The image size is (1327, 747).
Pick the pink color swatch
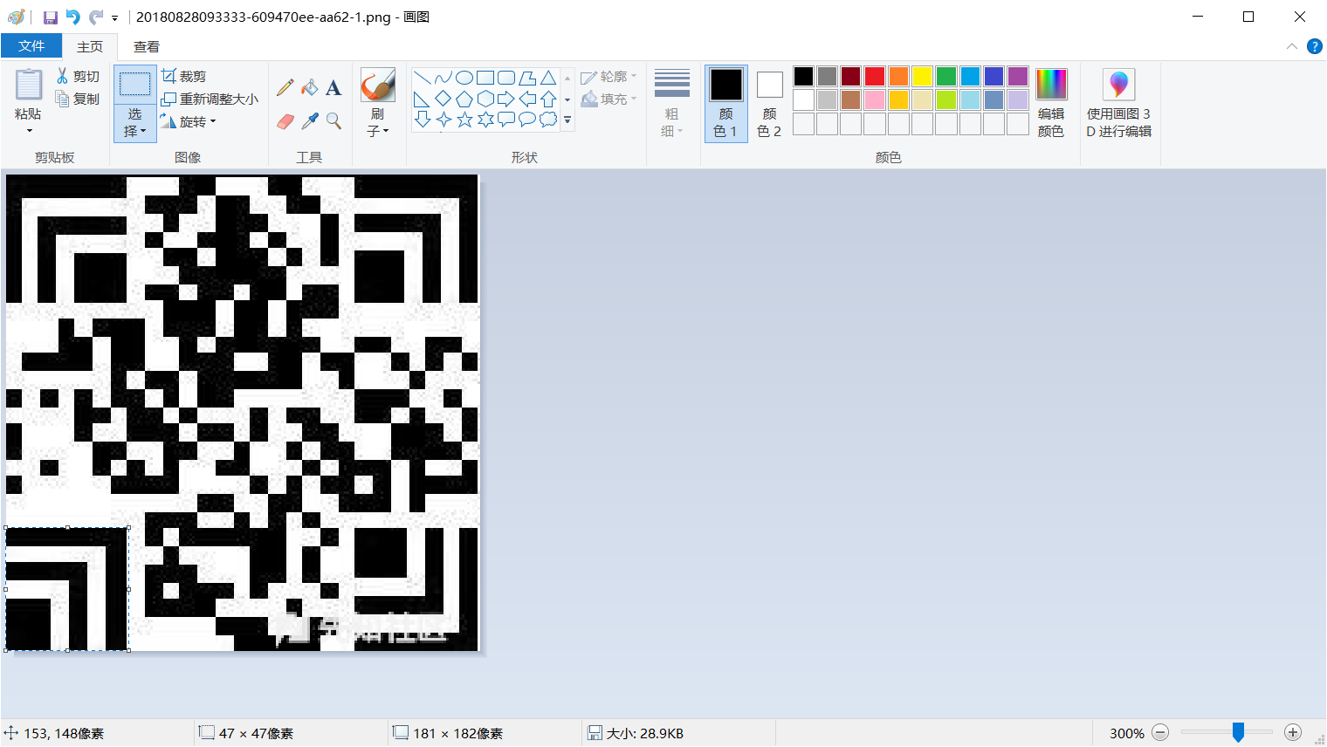tap(875, 100)
